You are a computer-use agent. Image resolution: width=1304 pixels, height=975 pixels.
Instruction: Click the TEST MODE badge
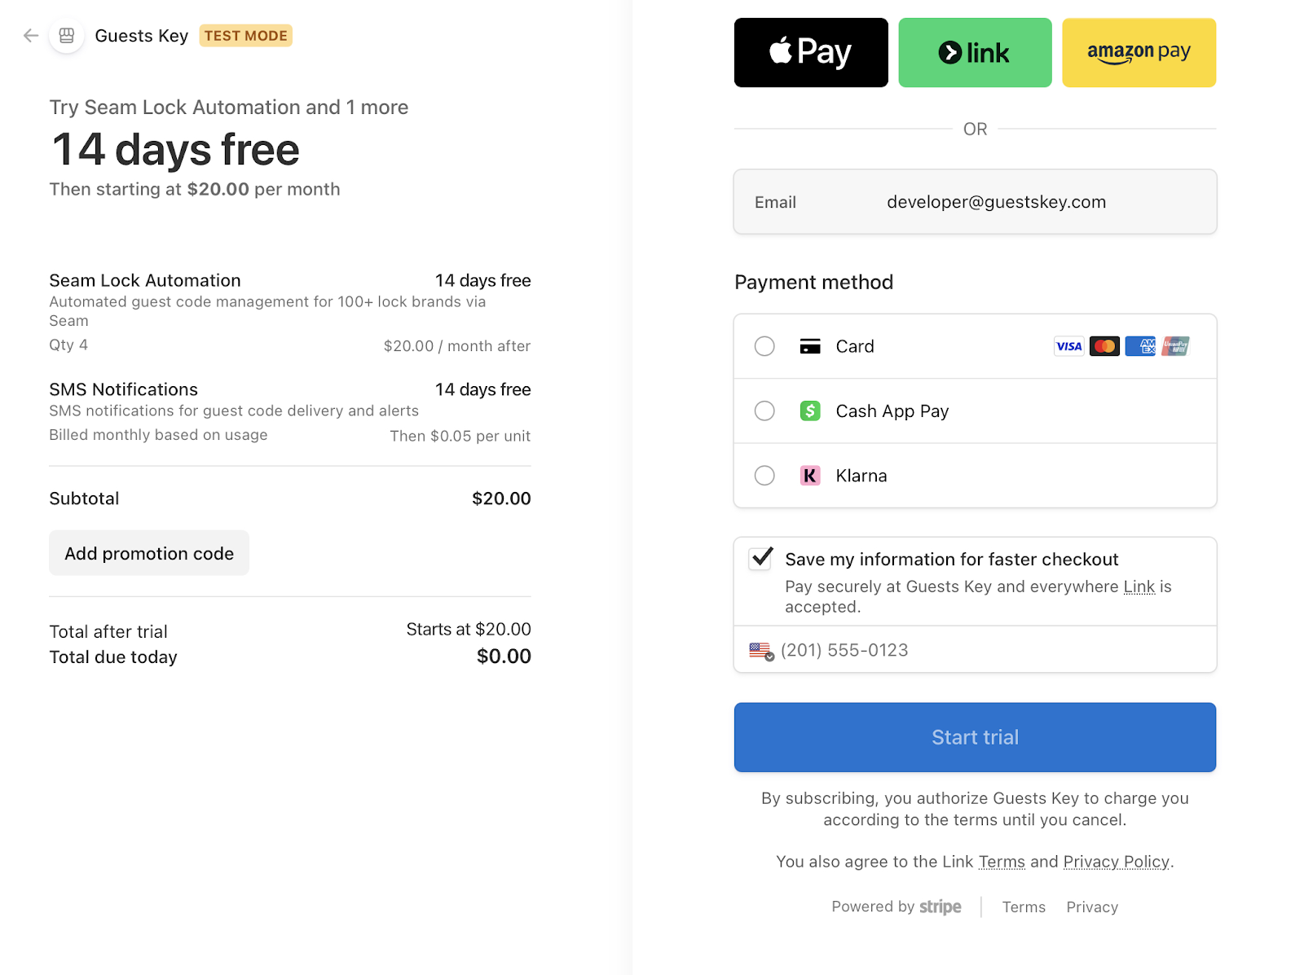click(245, 35)
